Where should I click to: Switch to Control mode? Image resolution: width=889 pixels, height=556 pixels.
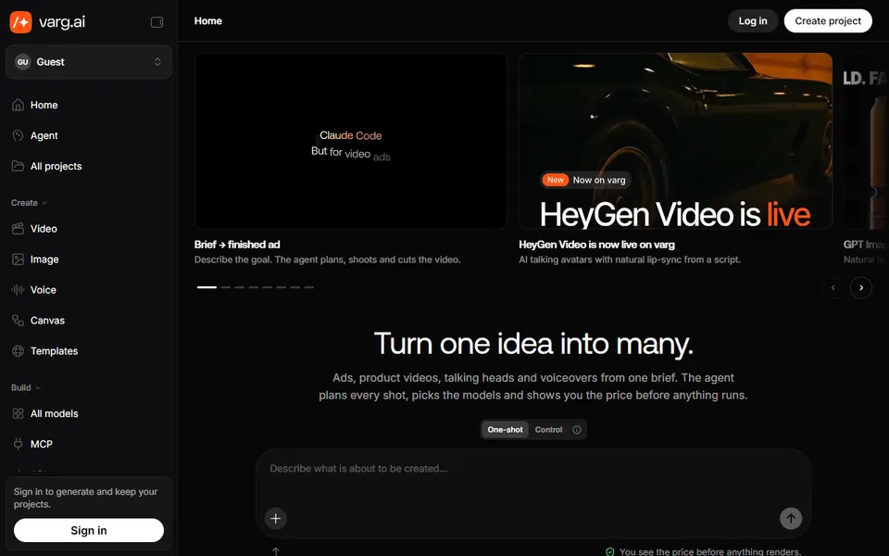(x=548, y=430)
